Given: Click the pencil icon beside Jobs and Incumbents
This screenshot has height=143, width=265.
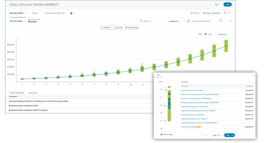Looking at the screenshot, I should [189, 21].
